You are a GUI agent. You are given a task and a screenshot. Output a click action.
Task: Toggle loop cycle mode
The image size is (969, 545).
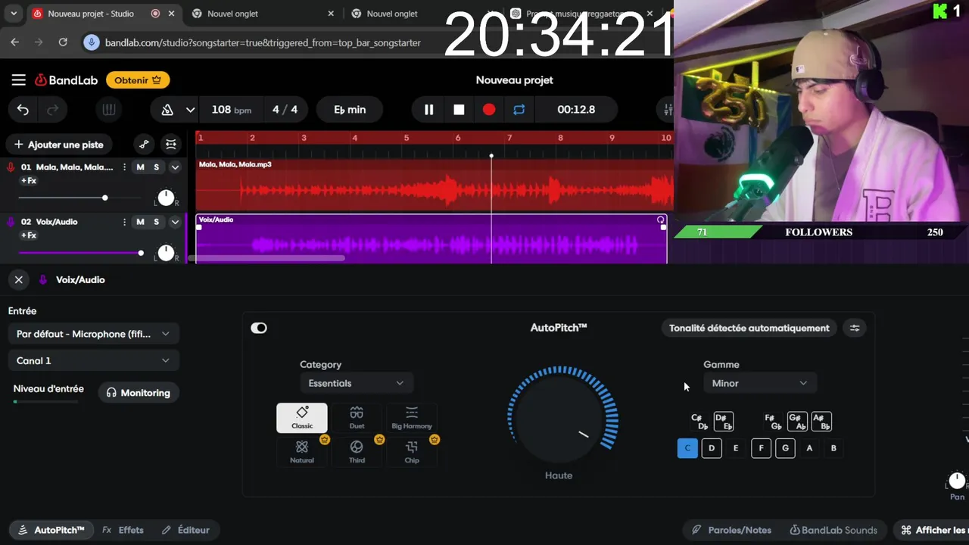519,110
